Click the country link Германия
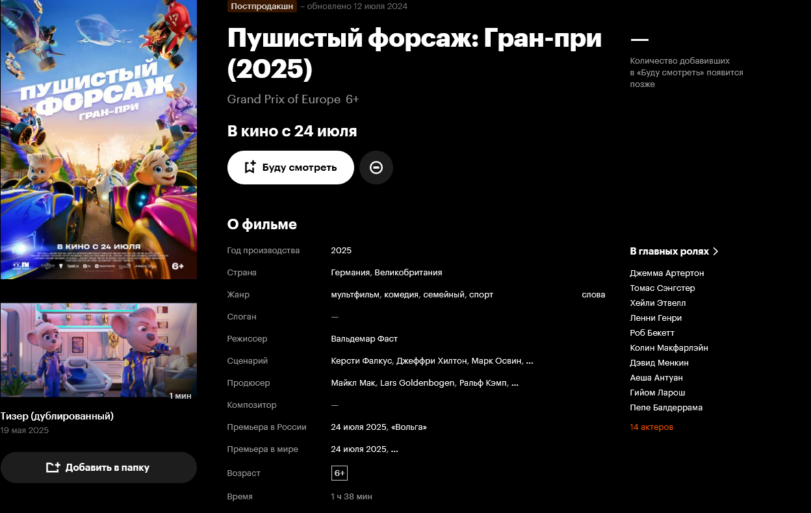The width and height of the screenshot is (811, 513). [350, 273]
